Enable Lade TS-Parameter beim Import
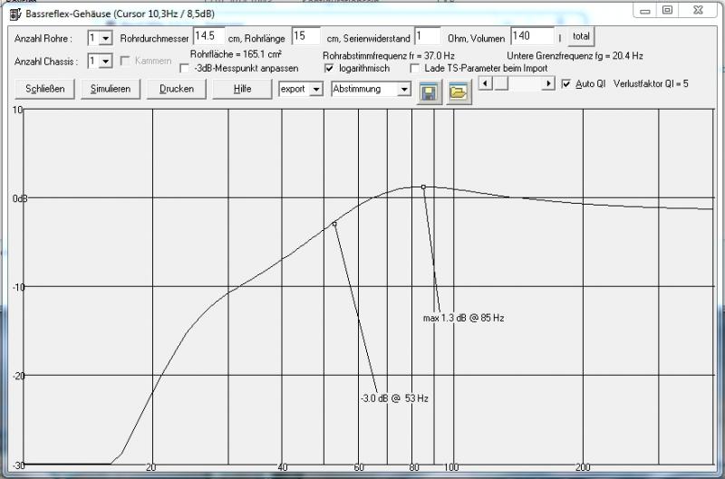The height and width of the screenshot is (479, 725). tap(415, 69)
